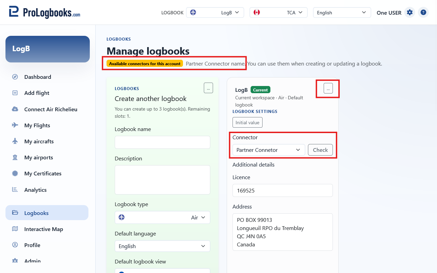The width and height of the screenshot is (437, 273).
Task: Click the Add flight plus icon
Action: (x=15, y=93)
